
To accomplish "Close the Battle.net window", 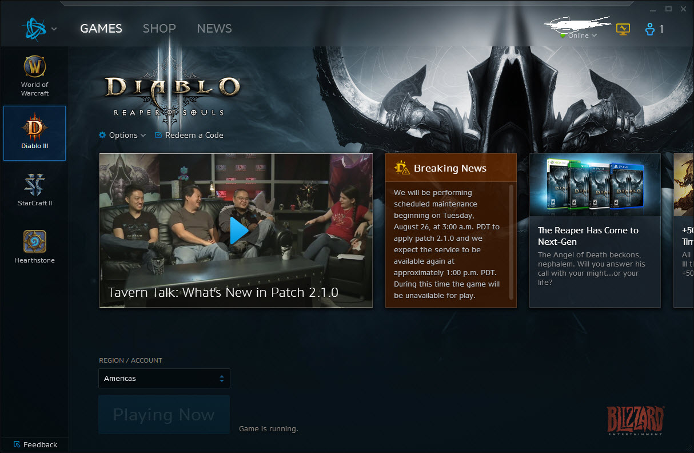I will pos(683,9).
